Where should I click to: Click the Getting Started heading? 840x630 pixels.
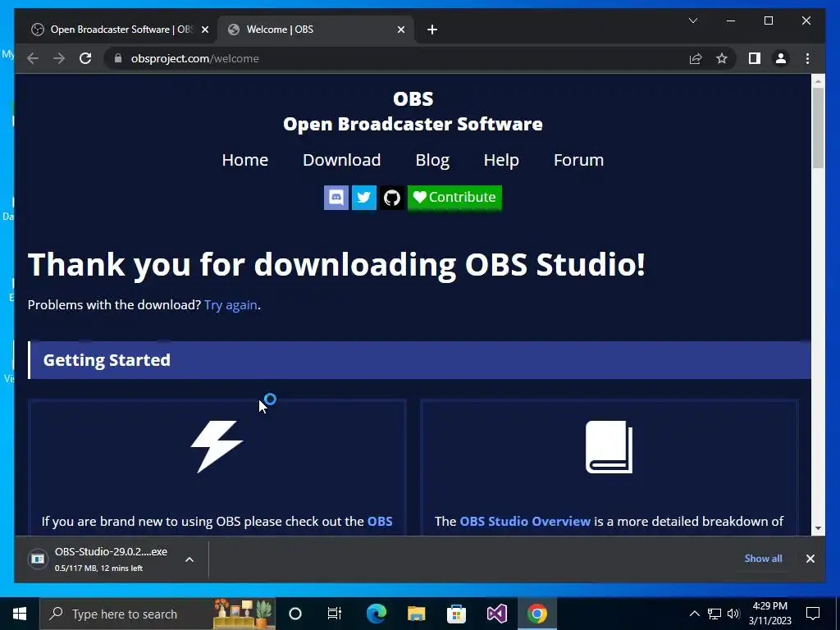point(107,360)
